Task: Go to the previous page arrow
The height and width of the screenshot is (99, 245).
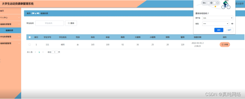Action: 35,52
